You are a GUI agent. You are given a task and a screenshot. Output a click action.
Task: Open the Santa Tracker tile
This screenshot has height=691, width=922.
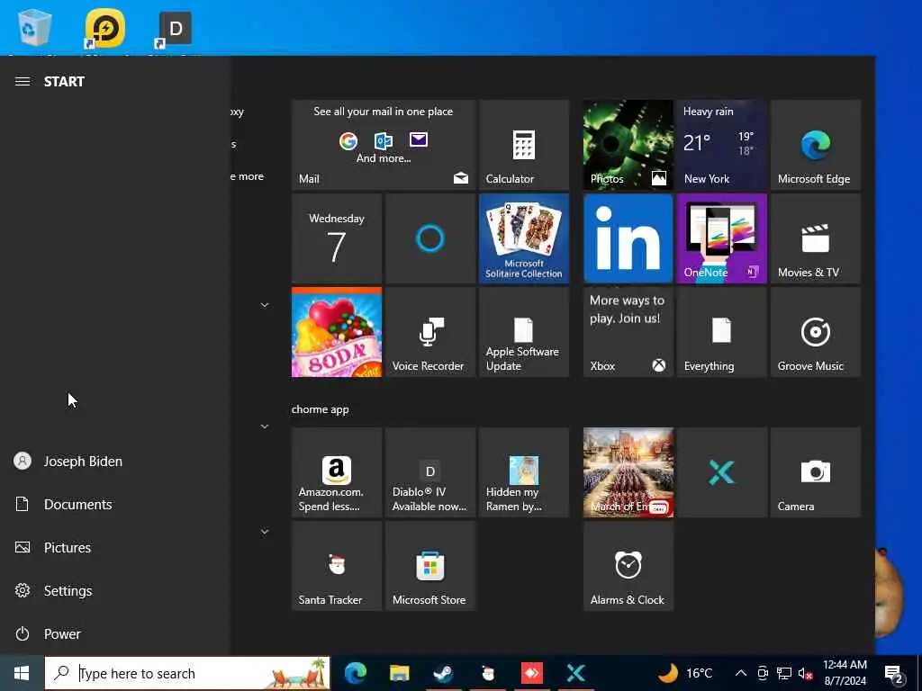[337, 566]
